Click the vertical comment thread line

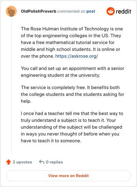coord(12,85)
